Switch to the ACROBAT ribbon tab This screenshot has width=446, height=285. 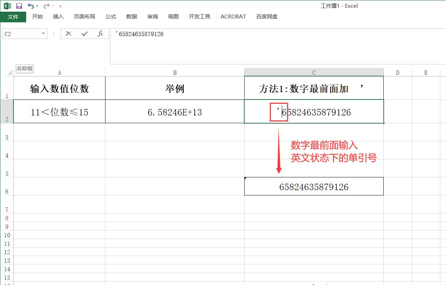[233, 17]
